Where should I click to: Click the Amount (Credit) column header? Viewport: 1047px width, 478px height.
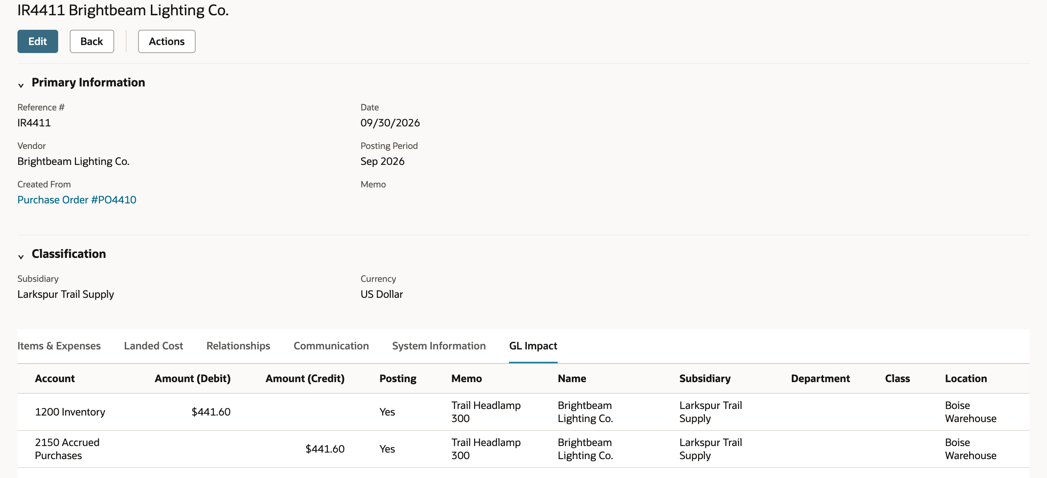pyautogui.click(x=305, y=378)
